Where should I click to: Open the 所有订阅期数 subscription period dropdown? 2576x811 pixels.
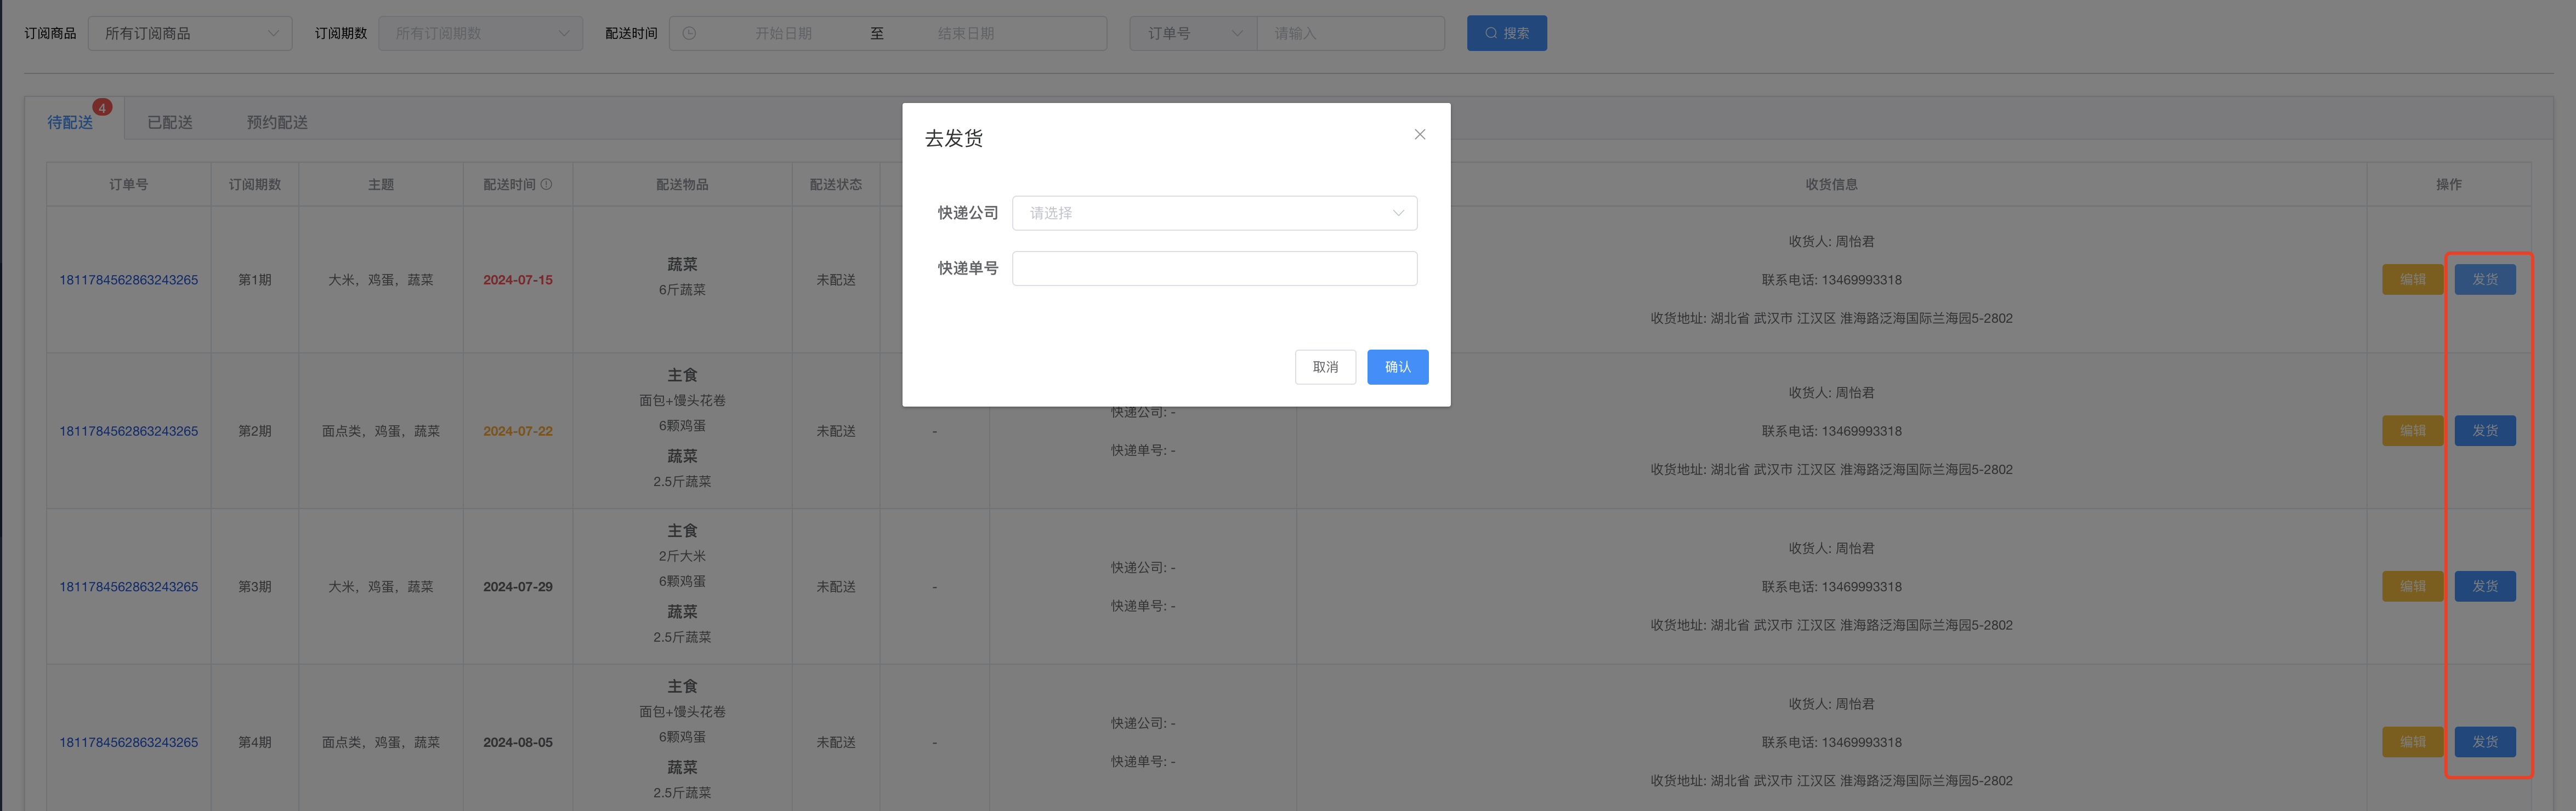[x=481, y=32]
